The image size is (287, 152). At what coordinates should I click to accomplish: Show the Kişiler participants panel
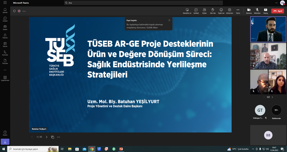(204, 11)
